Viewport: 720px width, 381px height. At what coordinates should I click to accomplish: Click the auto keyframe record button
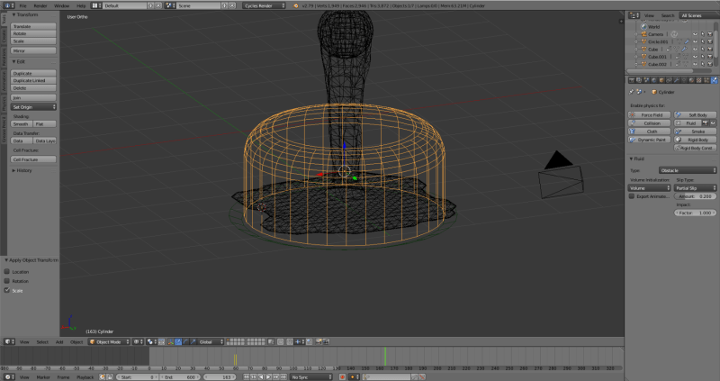pyautogui.click(x=342, y=376)
